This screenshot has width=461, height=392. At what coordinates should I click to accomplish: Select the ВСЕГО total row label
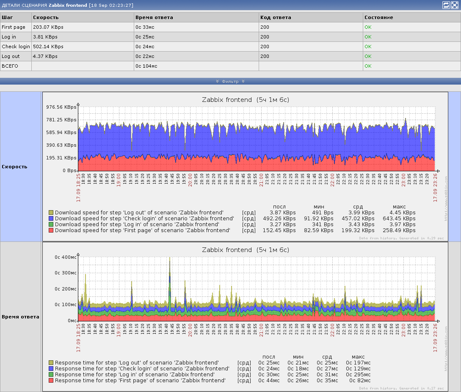(x=10, y=66)
